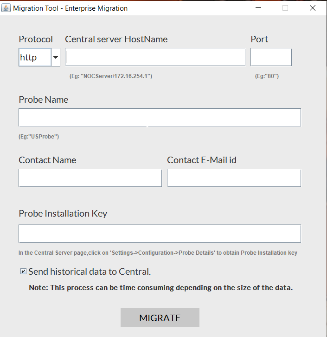Viewport: 327px width, 337px height.
Task: Focus the Central server HostName field
Action: coord(155,57)
